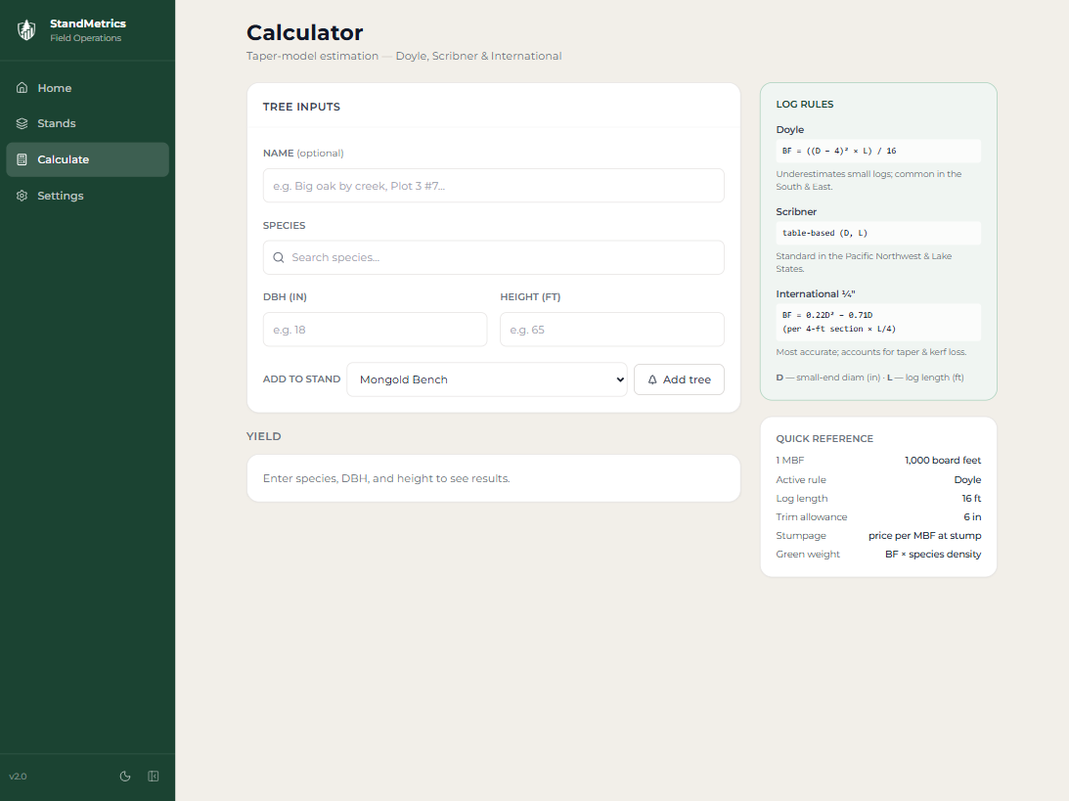
Task: Click the dropdown arrow beside Mongold Bench
Action: click(x=617, y=379)
